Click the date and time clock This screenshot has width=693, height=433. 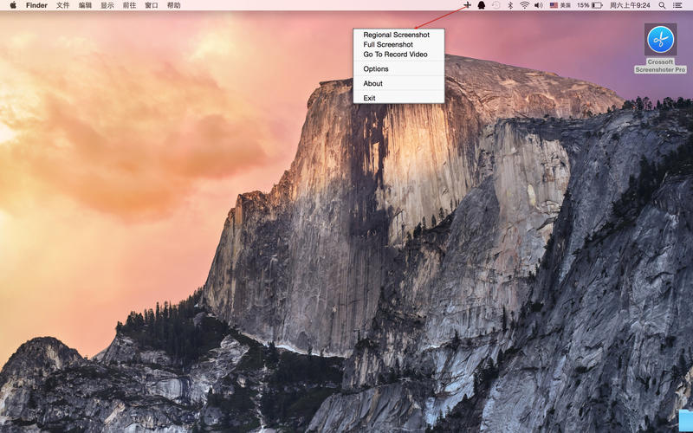click(x=630, y=5)
